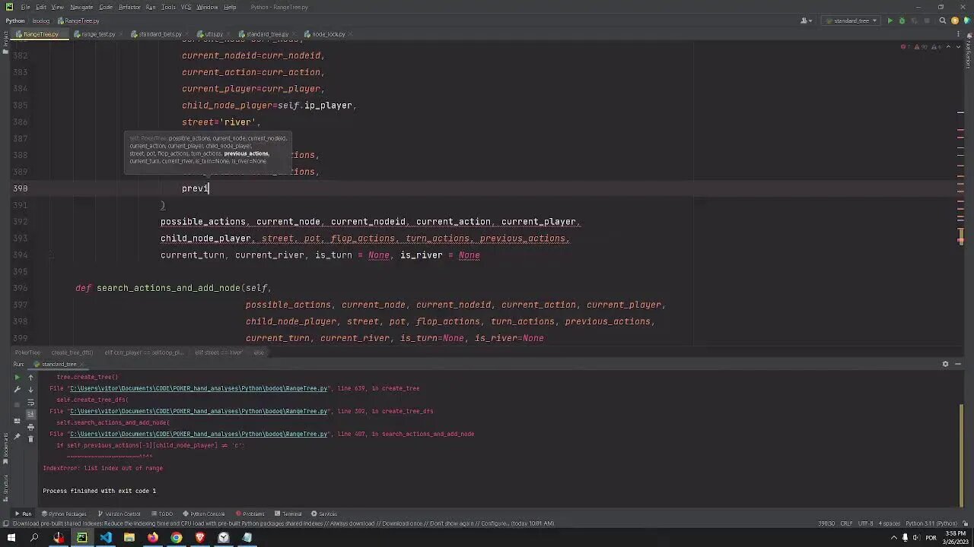Run standard_tree with the green play button
This screenshot has width=974, height=547.
890,21
